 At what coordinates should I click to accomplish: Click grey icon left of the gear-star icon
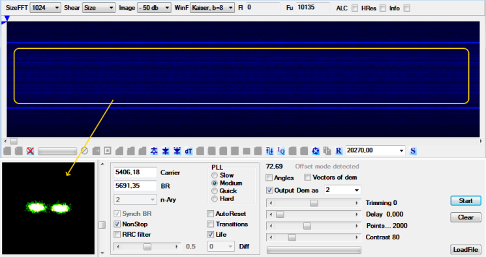304,151
